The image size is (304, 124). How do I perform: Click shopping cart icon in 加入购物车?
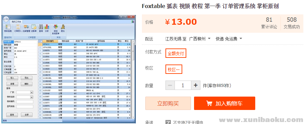point(209,103)
